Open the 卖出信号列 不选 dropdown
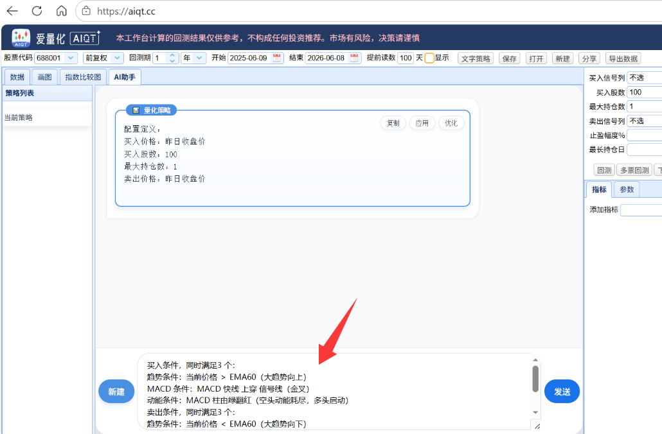Screen dimensions: 662x434 (644, 121)
